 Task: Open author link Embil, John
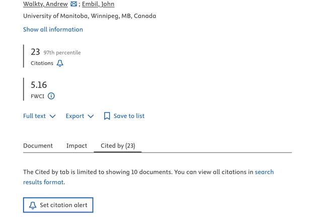98,4
